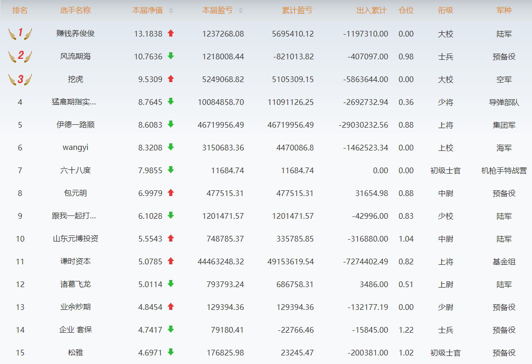The width and height of the screenshot is (532, 364).
Task: Select position value 1.04
Action: (406, 239)
